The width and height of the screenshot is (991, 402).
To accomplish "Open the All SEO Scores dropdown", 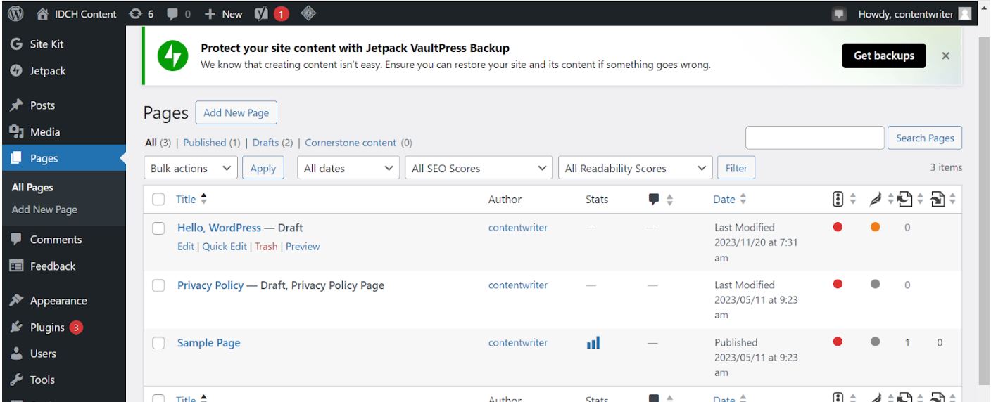I will [479, 169].
